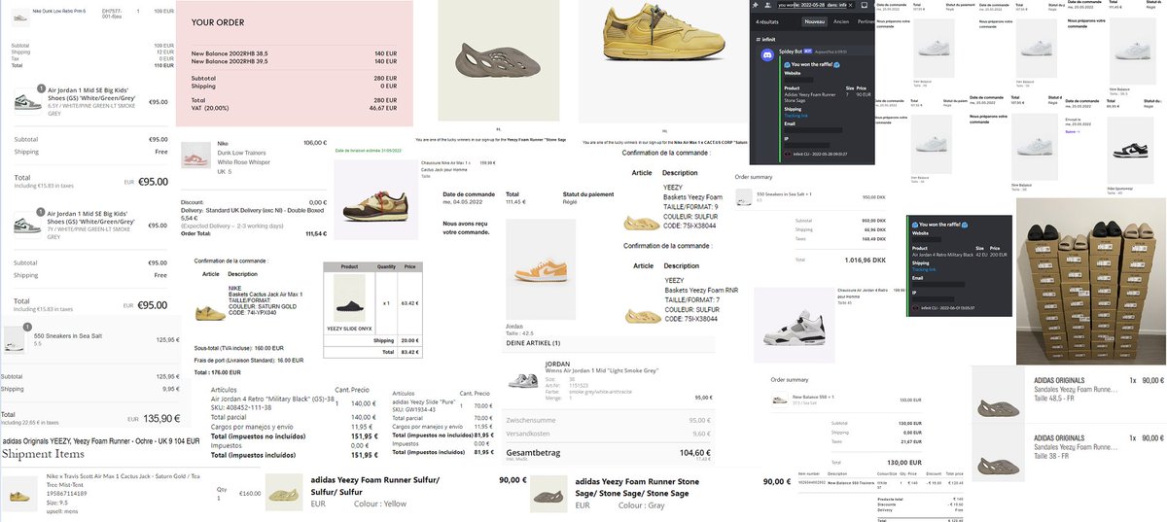Image resolution: width=1167 pixels, height=522 pixels.
Task: Open the Yeezy Foam Runner Sulfur bottom thumbnail
Action: tap(283, 493)
